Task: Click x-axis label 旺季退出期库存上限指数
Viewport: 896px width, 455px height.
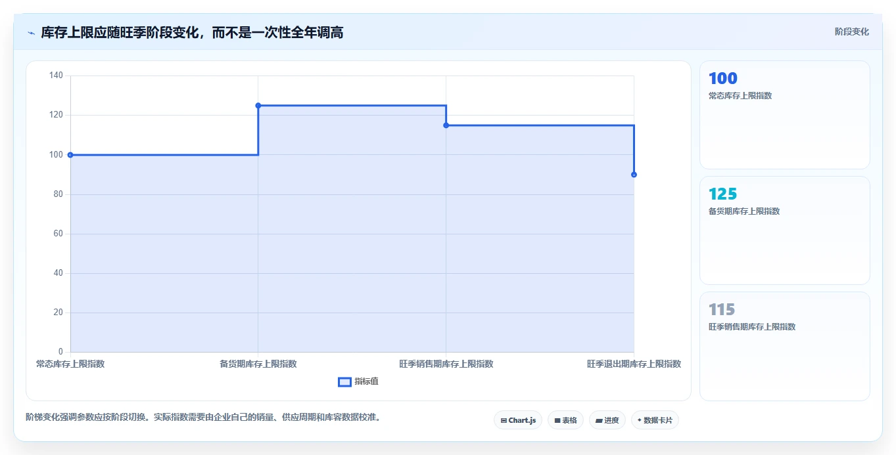Action: pyautogui.click(x=634, y=364)
